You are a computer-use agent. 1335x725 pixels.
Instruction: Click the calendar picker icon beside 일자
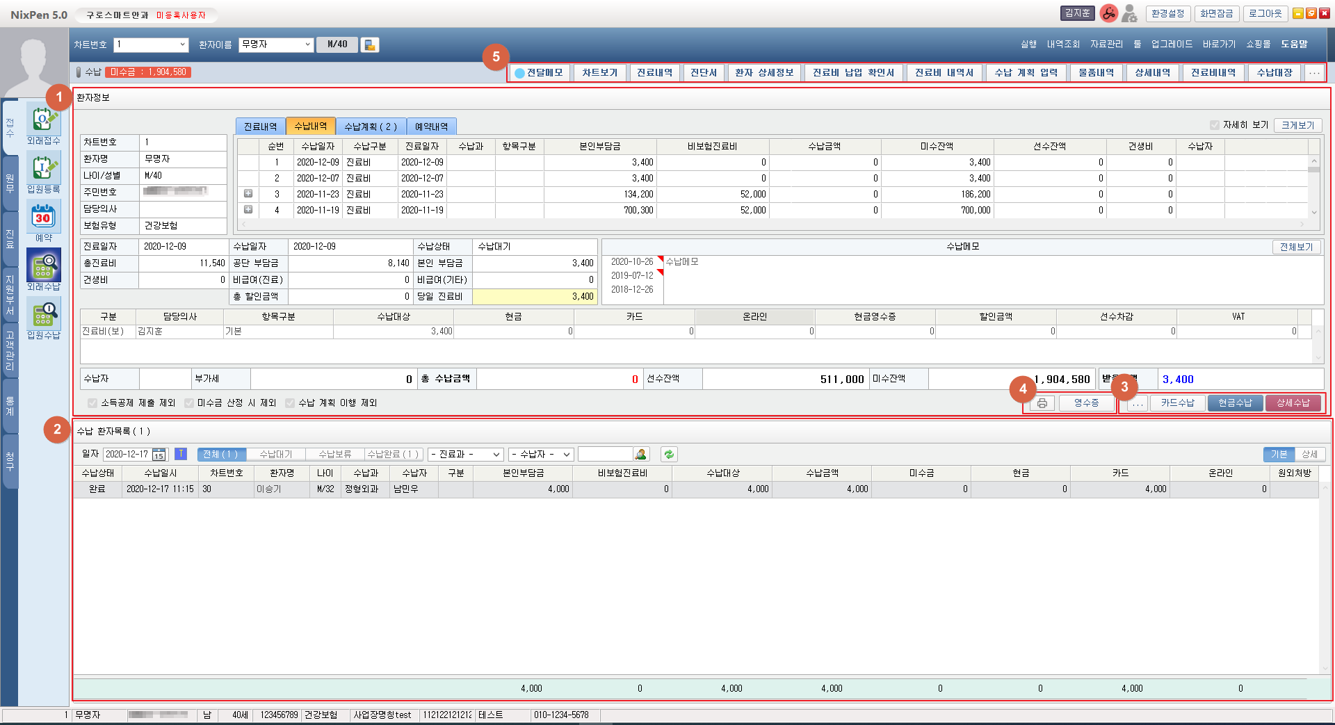pos(159,455)
